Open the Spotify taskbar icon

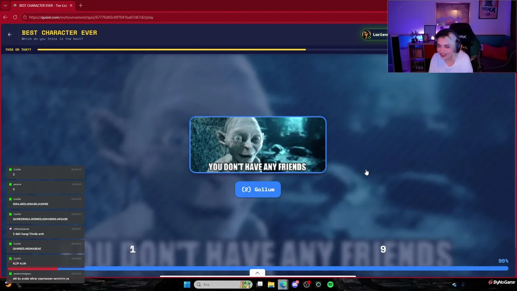click(330, 285)
